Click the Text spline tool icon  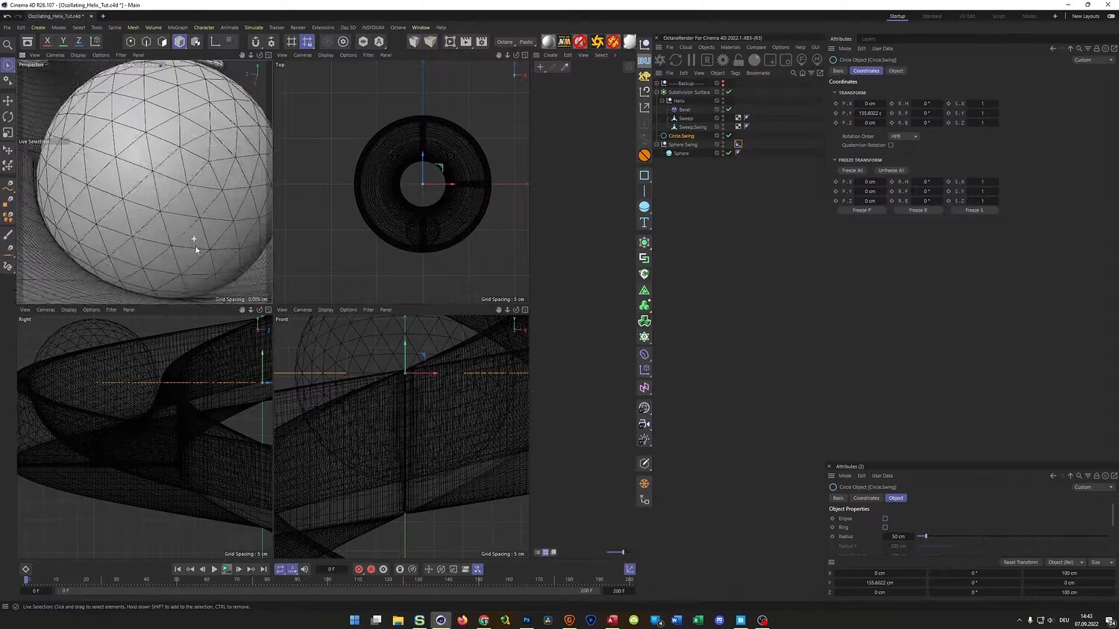pos(645,223)
